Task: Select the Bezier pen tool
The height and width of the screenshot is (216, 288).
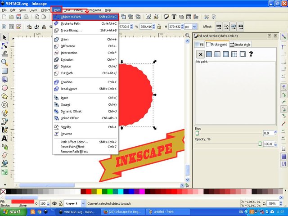Action: coord(4,121)
